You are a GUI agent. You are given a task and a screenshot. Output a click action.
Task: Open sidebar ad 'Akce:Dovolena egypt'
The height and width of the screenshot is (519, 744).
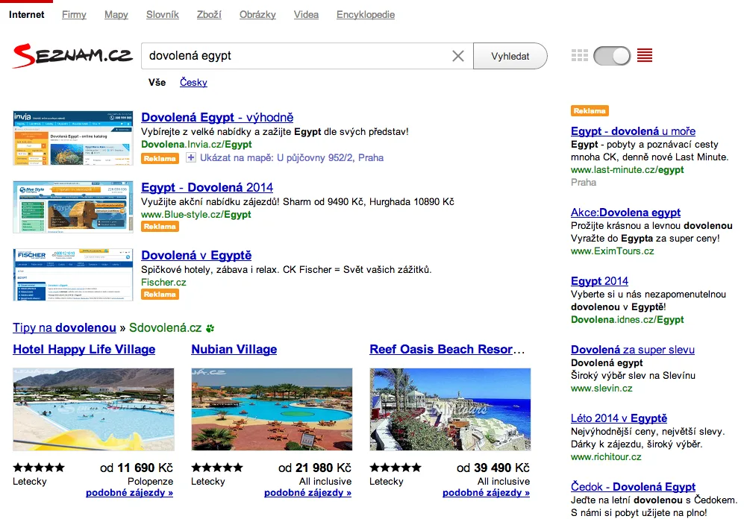[625, 213]
